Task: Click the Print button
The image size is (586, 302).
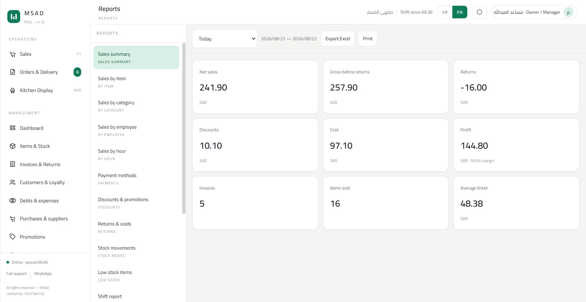Action: tap(368, 39)
